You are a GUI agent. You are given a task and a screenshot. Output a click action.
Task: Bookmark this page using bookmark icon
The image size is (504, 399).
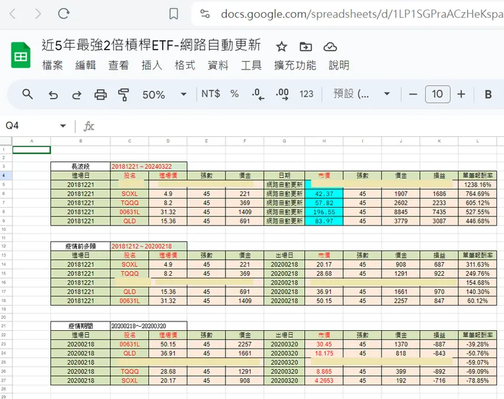tap(174, 14)
